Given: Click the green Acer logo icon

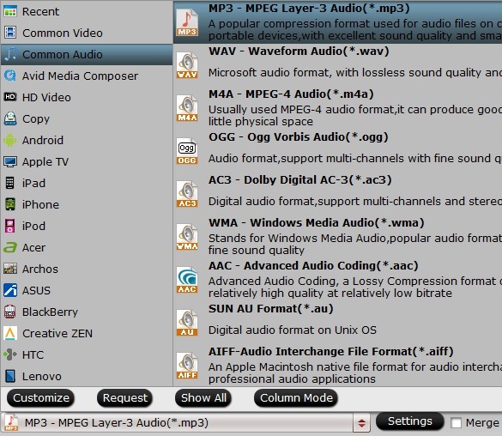Looking at the screenshot, I should point(10,247).
